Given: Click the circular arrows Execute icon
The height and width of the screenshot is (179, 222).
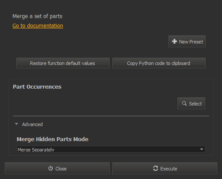Looking at the screenshot, I should (156, 168).
